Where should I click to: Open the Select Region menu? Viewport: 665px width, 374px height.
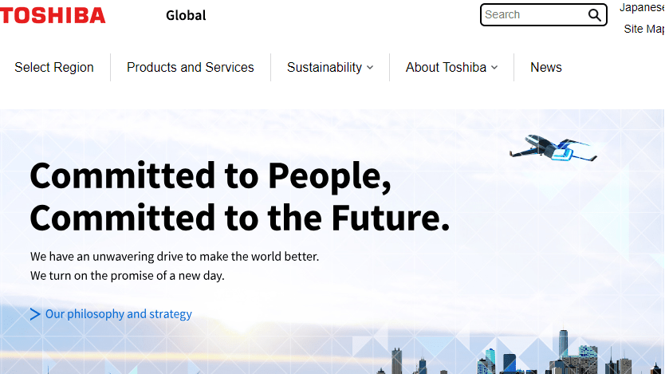pos(54,68)
